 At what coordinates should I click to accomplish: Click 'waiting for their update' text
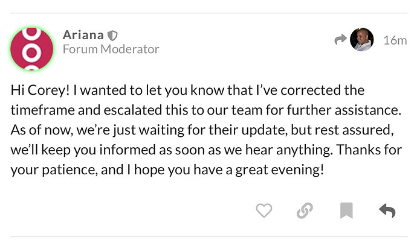coord(212,130)
